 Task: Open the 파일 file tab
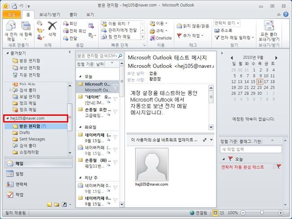pyautogui.click(x=12, y=14)
